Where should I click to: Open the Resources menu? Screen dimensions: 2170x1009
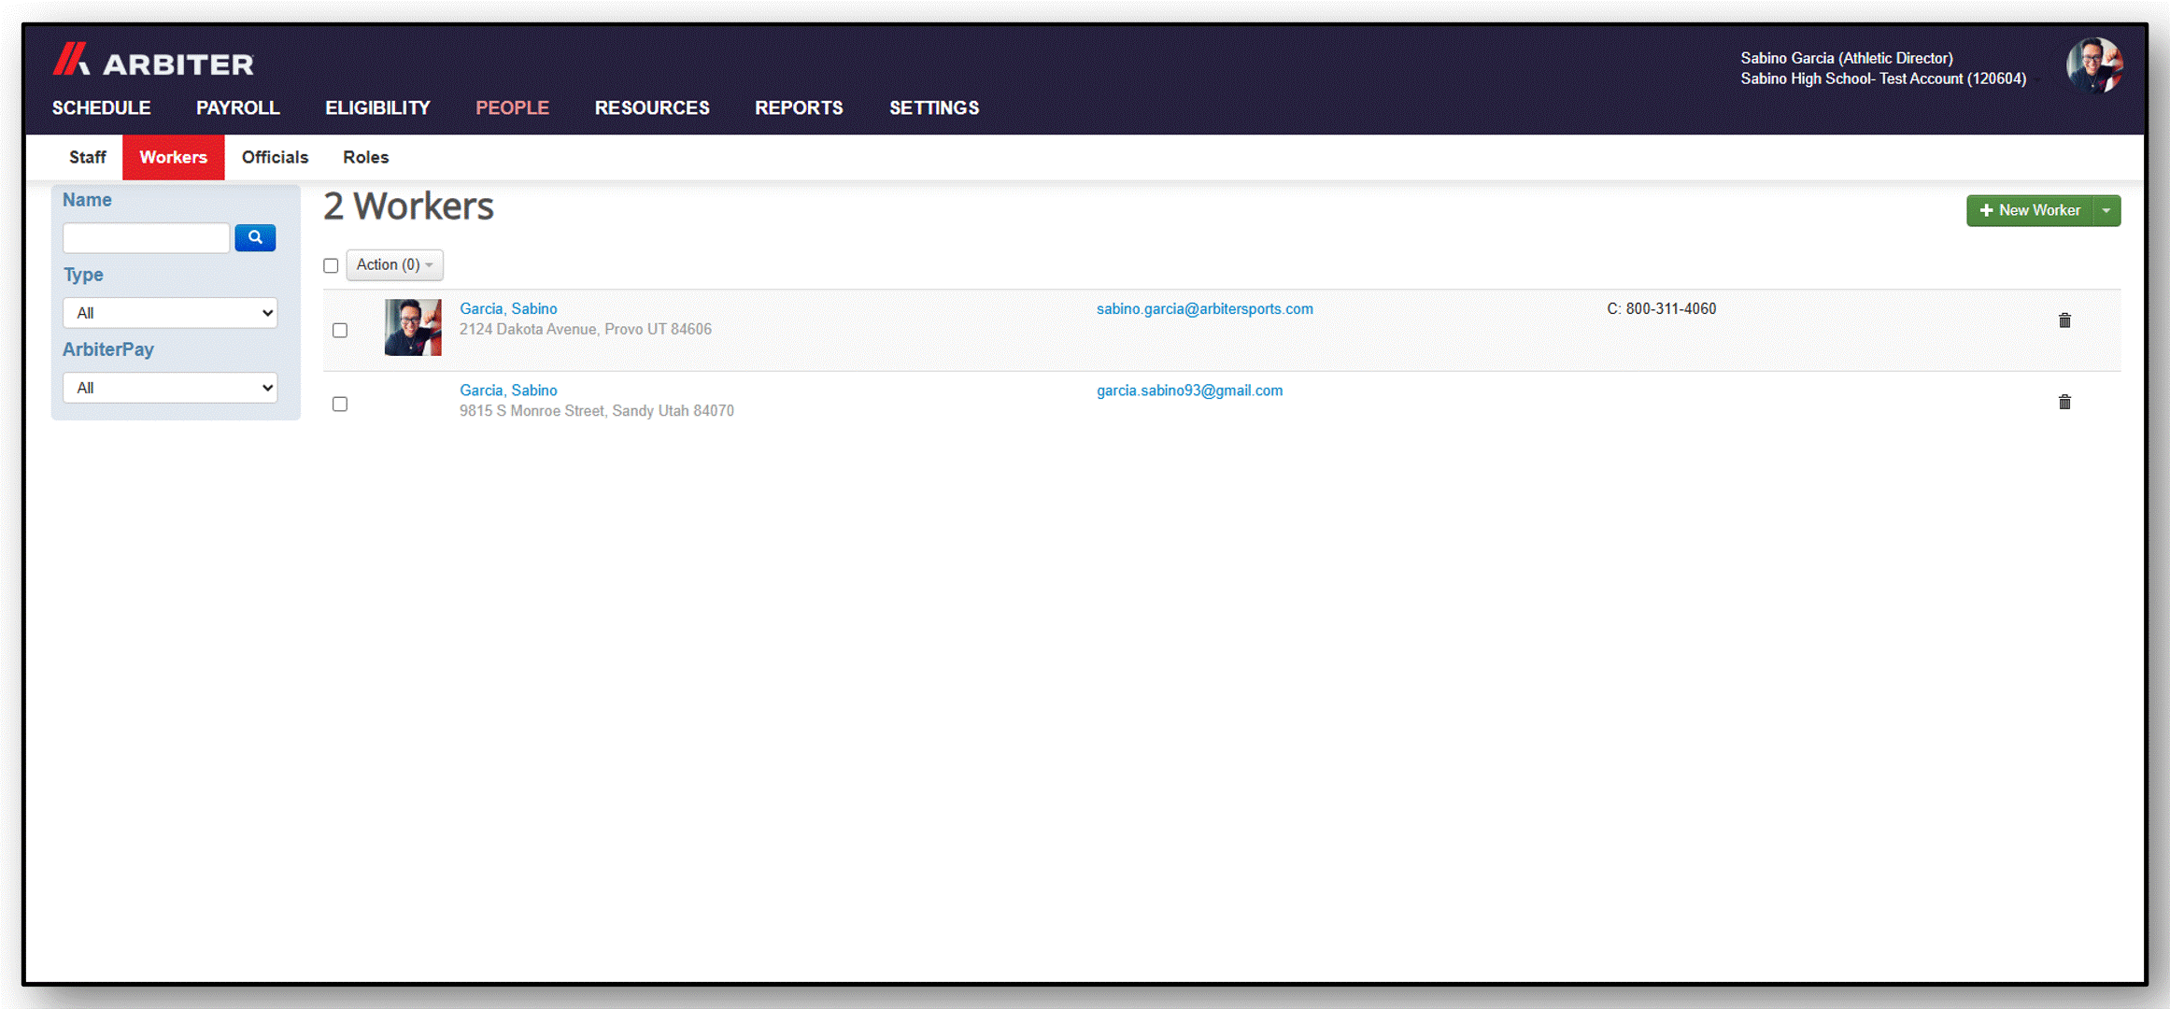[652, 108]
